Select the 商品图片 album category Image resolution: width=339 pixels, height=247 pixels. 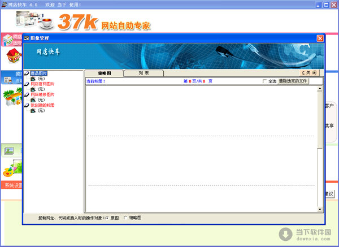point(38,73)
